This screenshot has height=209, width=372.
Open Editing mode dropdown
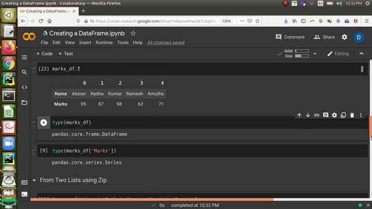[338, 54]
